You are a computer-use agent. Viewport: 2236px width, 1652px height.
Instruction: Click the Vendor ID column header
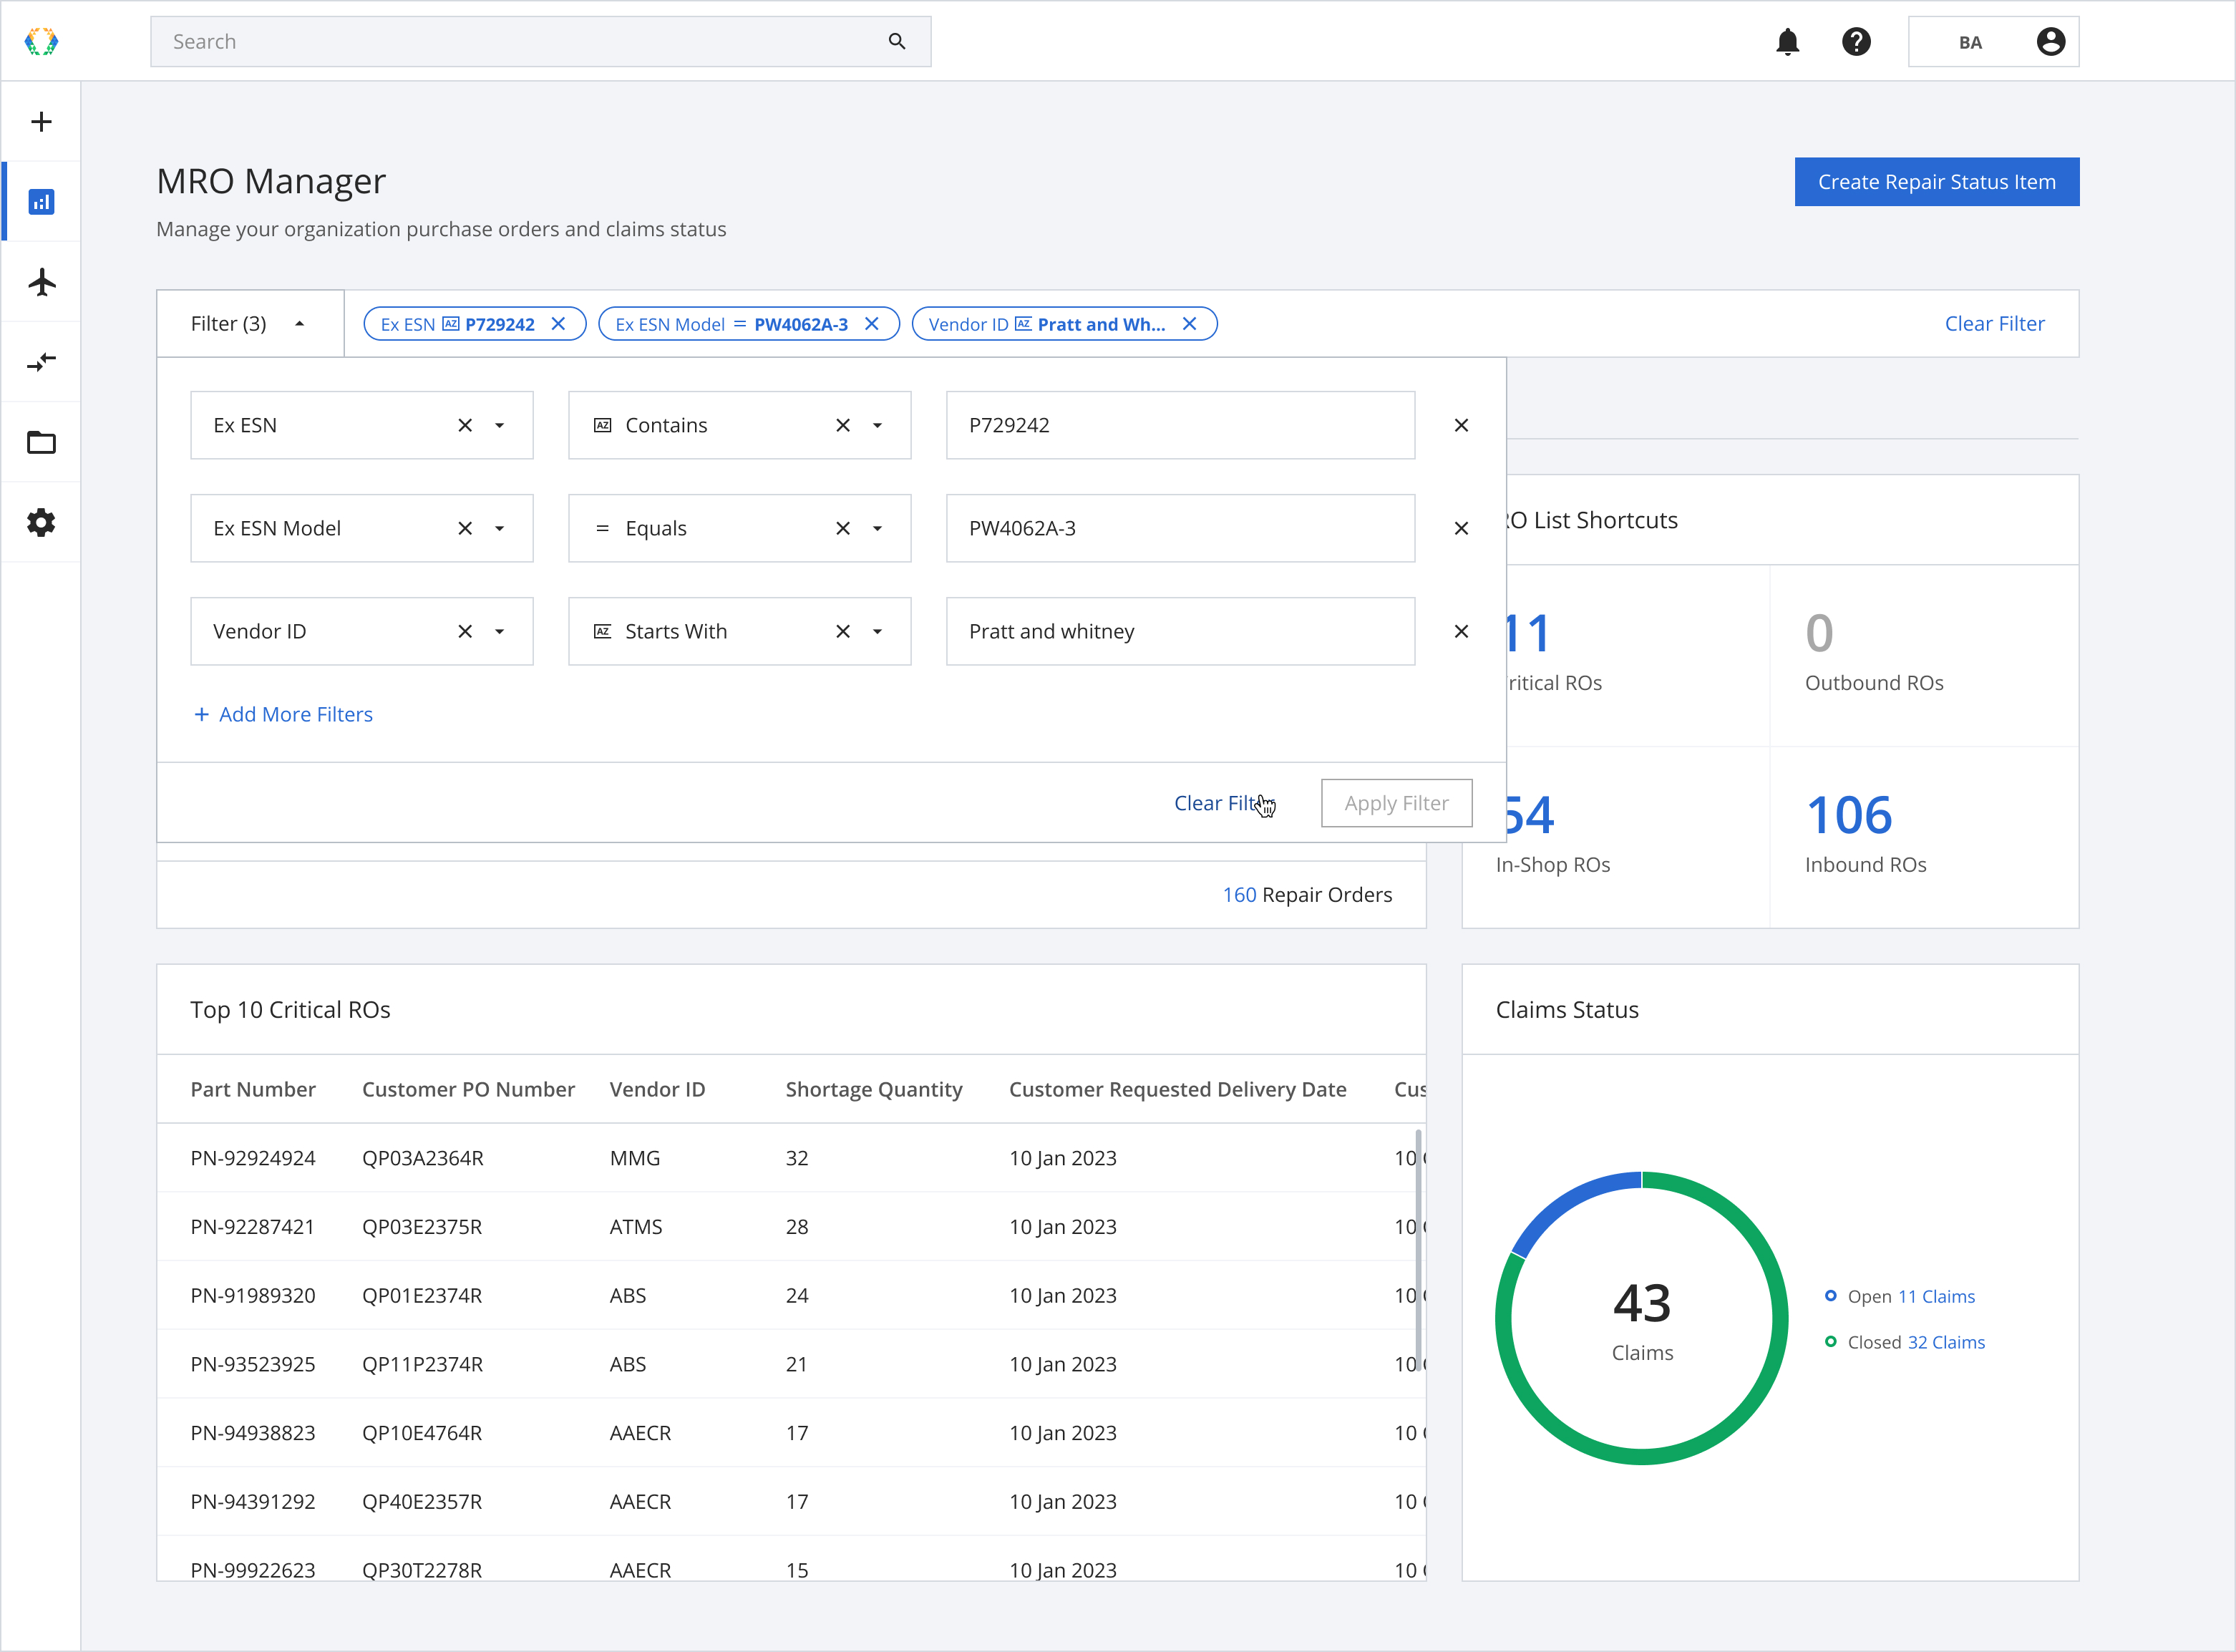(658, 1090)
